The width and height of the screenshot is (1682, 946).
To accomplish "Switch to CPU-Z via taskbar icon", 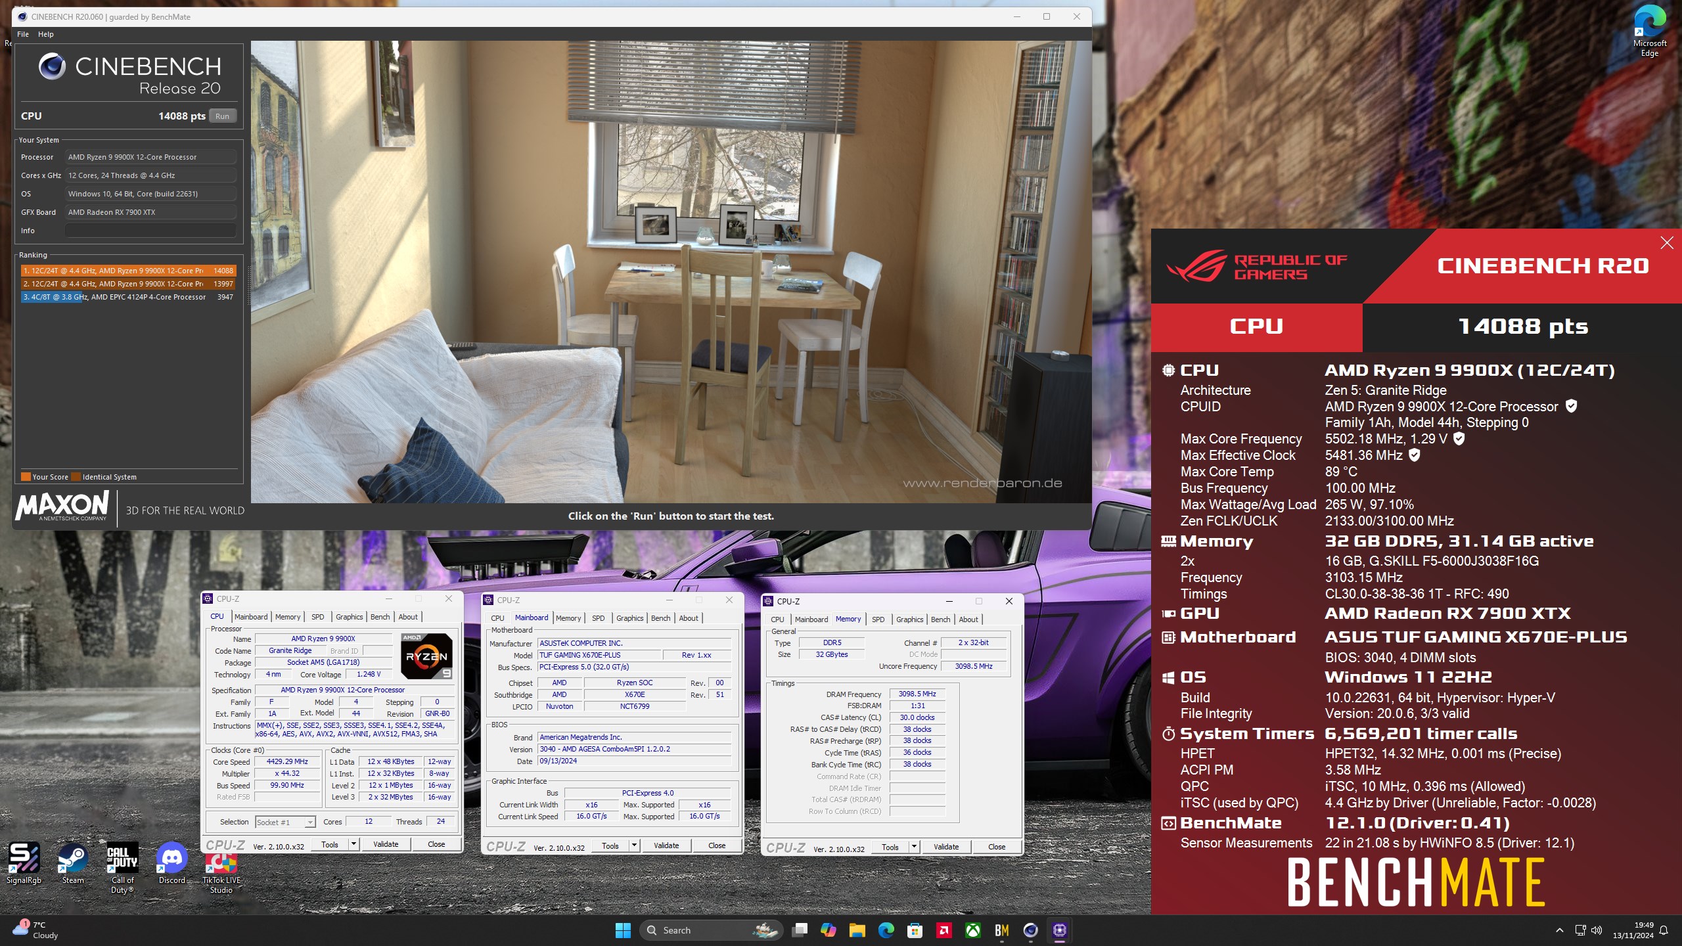I will tap(1059, 930).
